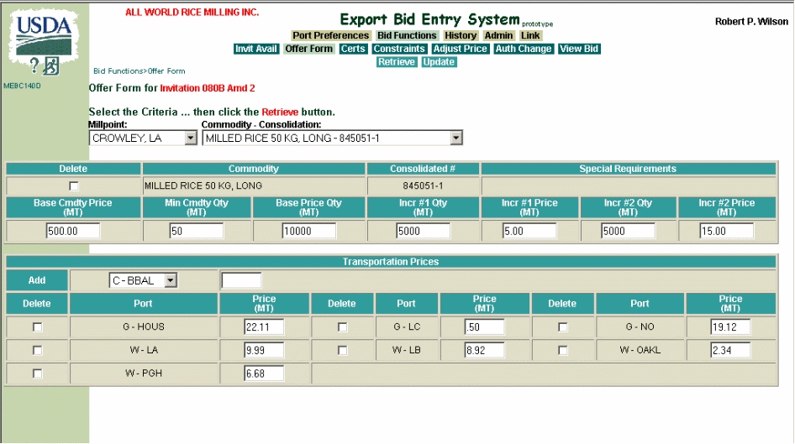Click the USDA logo

44,34
